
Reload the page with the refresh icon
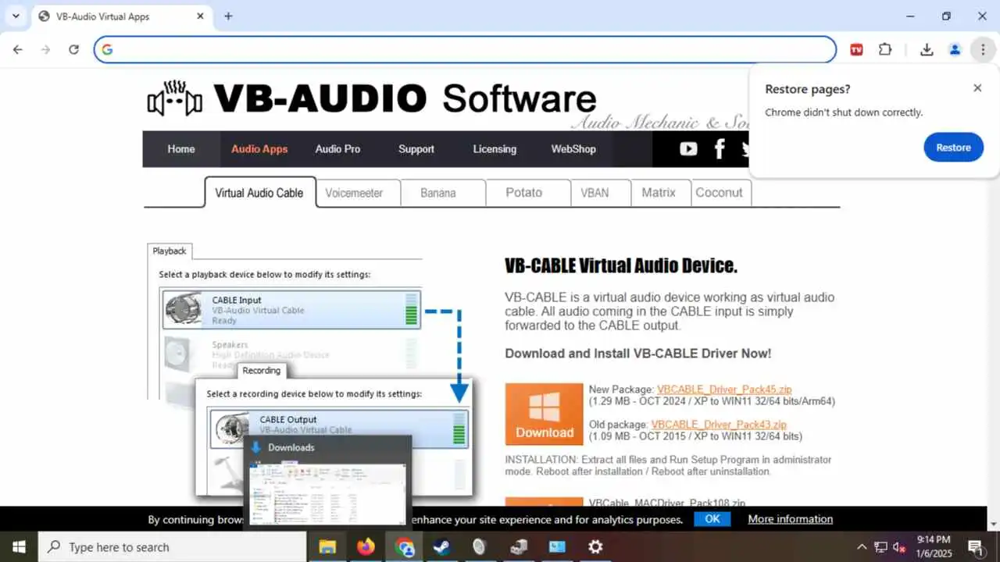pyautogui.click(x=73, y=49)
